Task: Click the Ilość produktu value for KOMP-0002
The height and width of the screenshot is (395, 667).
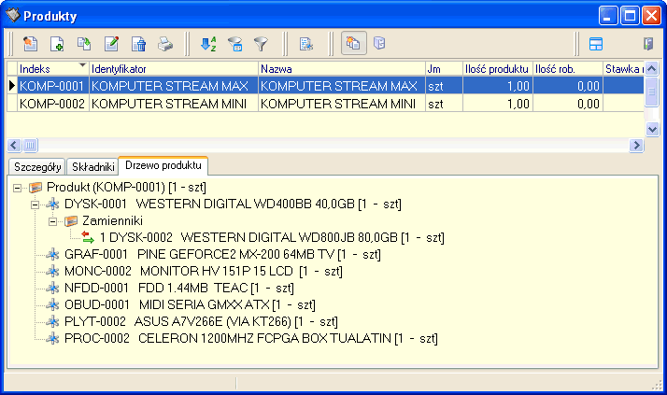Action: [498, 104]
